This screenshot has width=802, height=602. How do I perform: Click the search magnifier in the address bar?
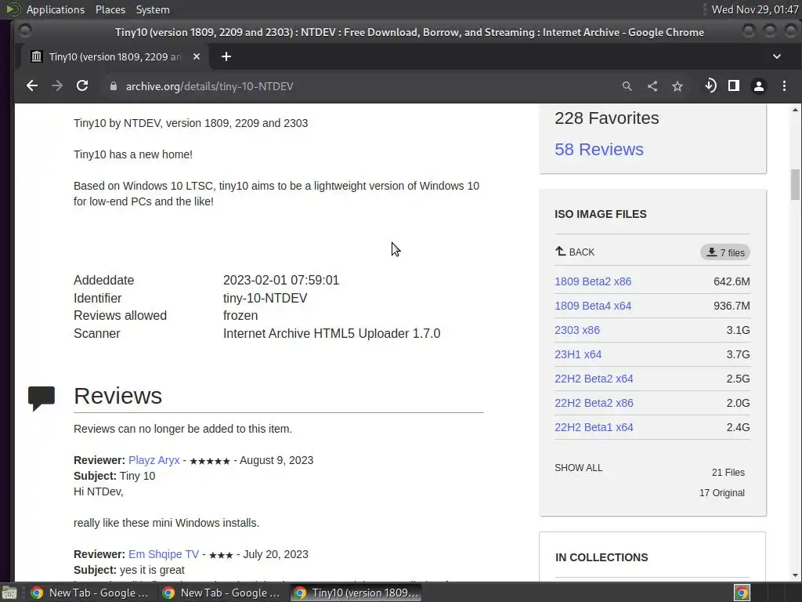point(627,86)
